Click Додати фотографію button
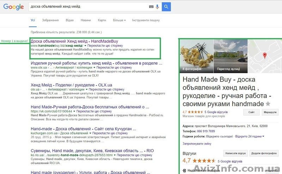Screen dimensions: 282x174 pyautogui.click(x=264, y=153)
